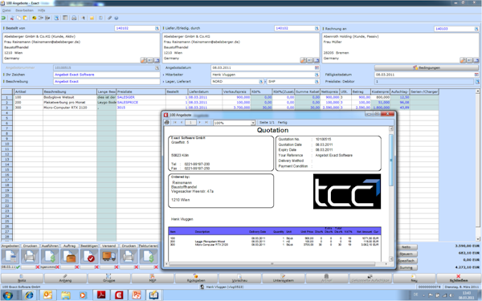Click print icon in preview window toolbar

pyautogui.click(x=166, y=122)
